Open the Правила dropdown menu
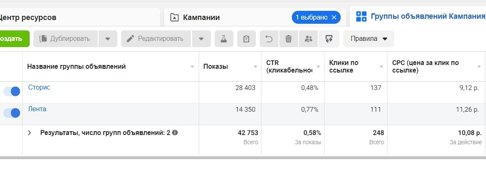486x170 pixels. [369, 39]
